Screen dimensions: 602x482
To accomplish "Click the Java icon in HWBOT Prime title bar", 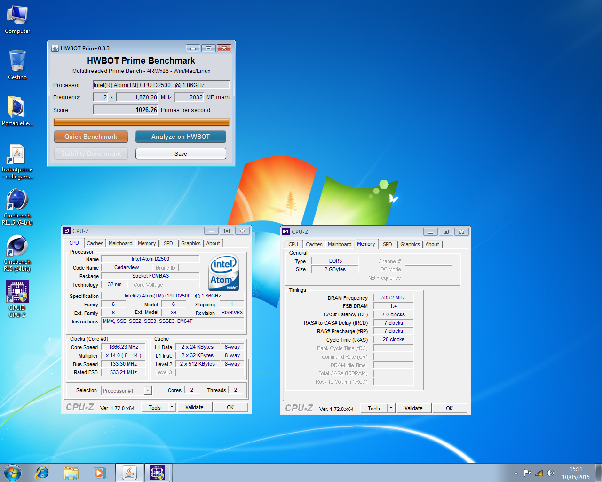I will [55, 48].
